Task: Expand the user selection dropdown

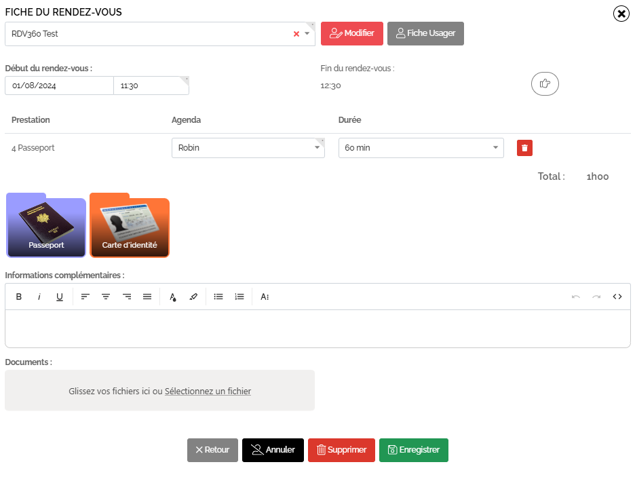Action: tap(307, 34)
